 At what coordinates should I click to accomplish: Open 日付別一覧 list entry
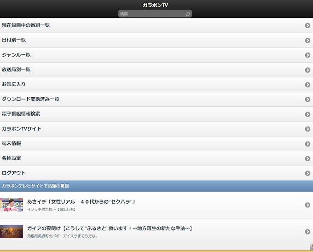pos(14,40)
